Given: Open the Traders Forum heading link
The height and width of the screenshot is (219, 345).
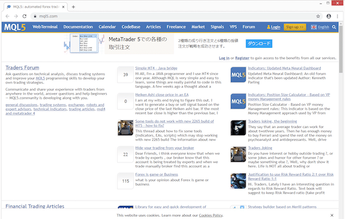Looking at the screenshot, I should [x=22, y=68].
